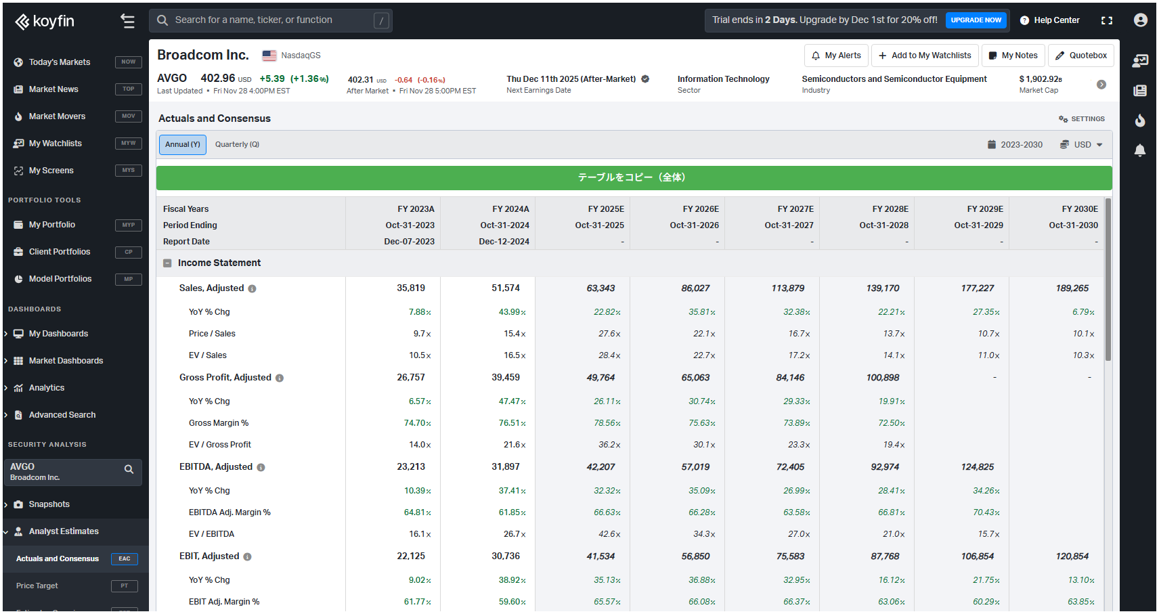Open the flame trending icon in right rail
Viewport: 1159px width, 614px height.
coord(1140,120)
